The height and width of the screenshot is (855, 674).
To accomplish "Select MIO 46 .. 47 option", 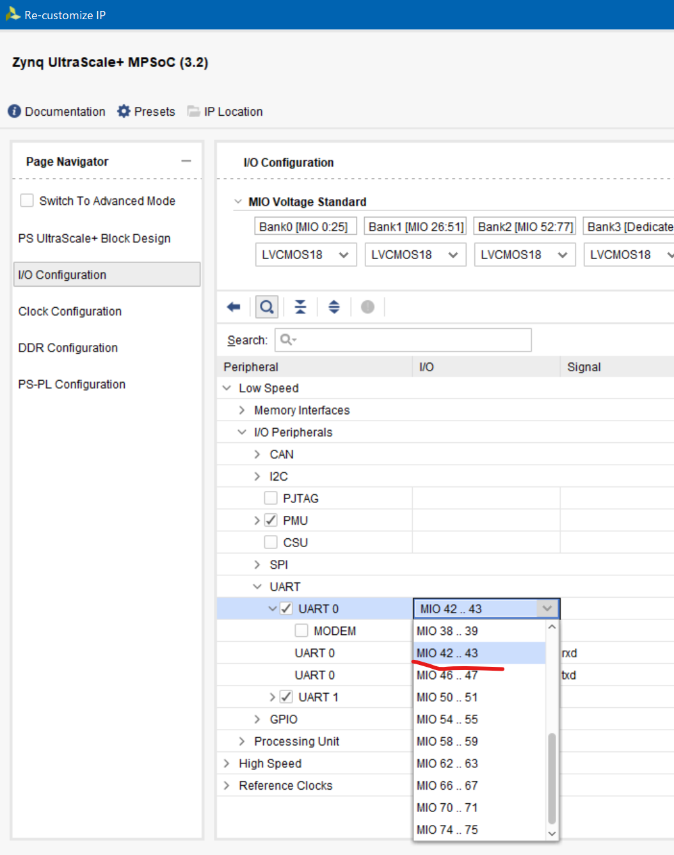I will coord(480,675).
